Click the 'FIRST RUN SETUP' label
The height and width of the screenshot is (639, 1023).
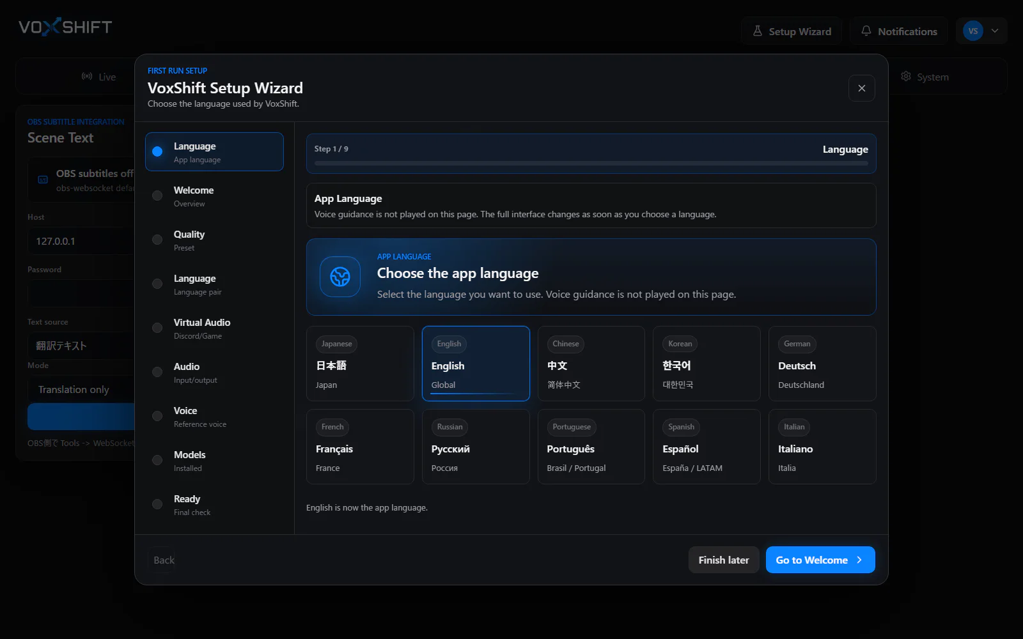[x=177, y=70]
